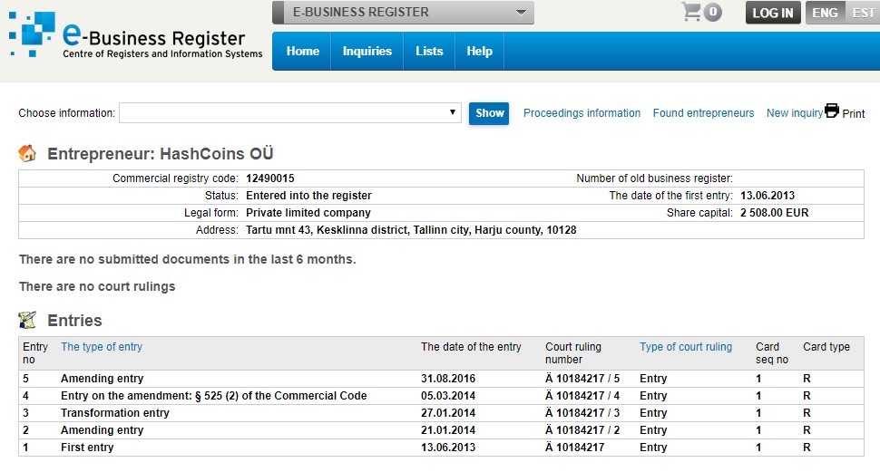Click the LOG IN button
This screenshot has width=880, height=472.
point(773,13)
